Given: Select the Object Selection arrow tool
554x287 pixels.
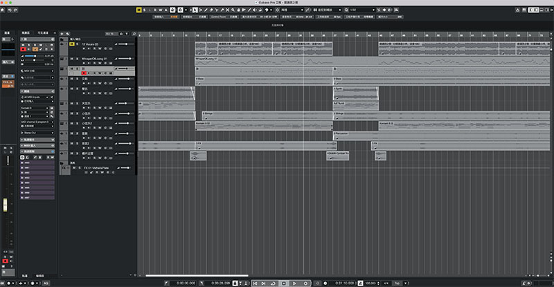Looking at the screenshot, I should (195, 10).
